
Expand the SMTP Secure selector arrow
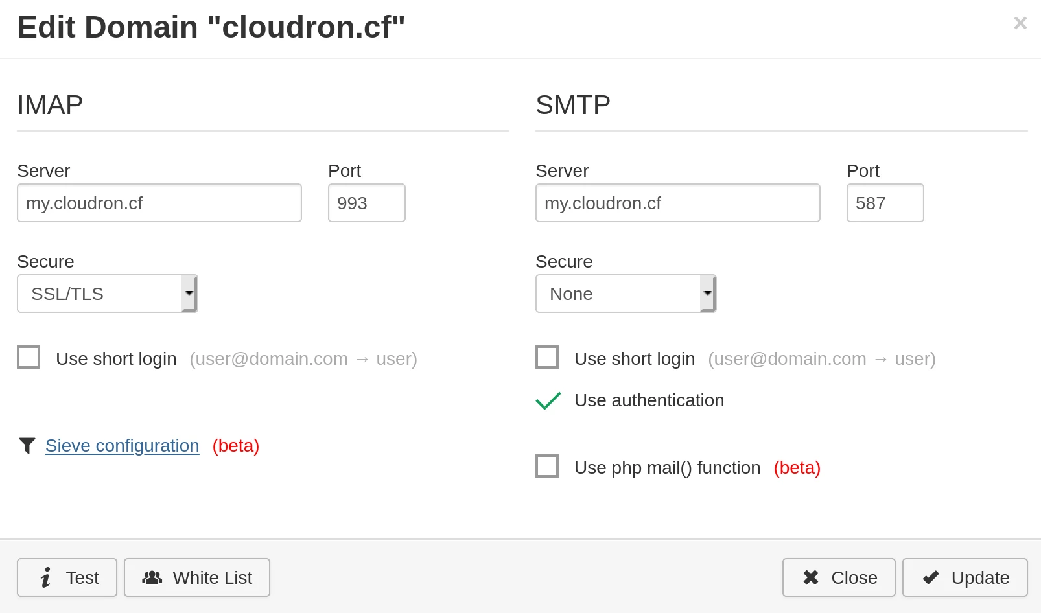pos(707,293)
